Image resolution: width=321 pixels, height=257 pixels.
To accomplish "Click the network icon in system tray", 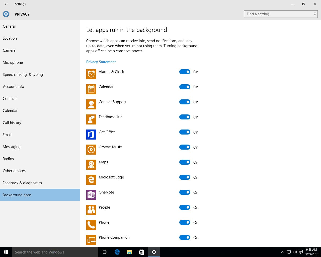I will point(289,252).
